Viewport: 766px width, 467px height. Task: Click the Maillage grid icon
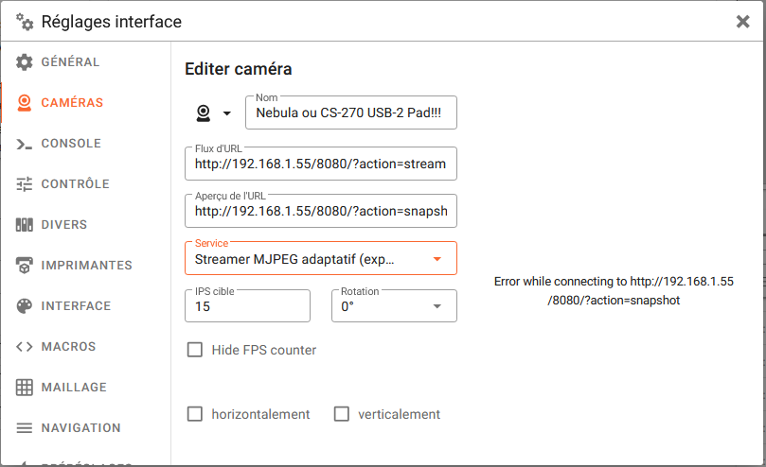click(x=25, y=388)
